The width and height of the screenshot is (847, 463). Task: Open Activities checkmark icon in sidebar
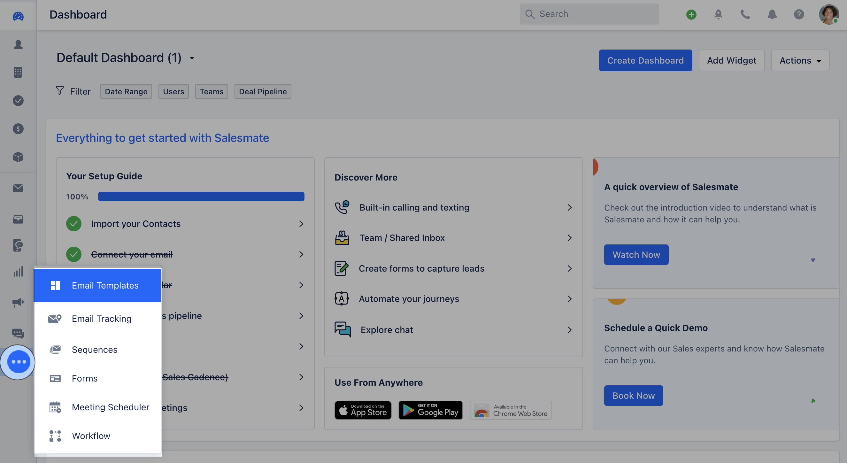click(18, 101)
